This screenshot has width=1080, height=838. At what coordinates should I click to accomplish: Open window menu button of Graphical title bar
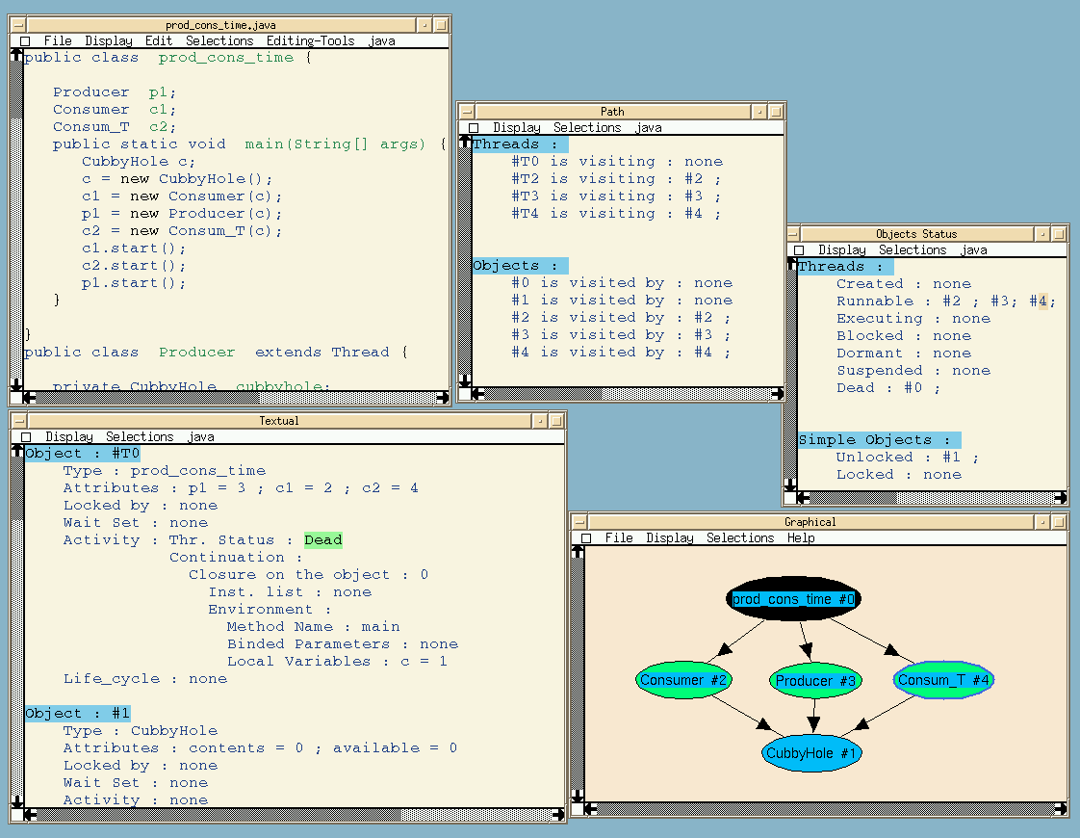pos(579,522)
